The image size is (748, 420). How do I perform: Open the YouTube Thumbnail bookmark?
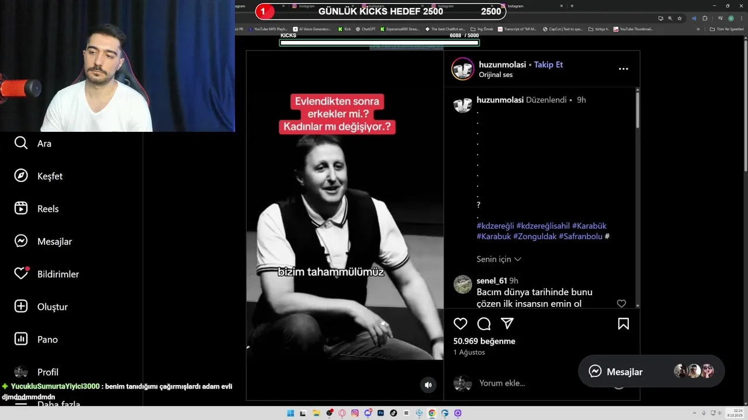point(633,29)
